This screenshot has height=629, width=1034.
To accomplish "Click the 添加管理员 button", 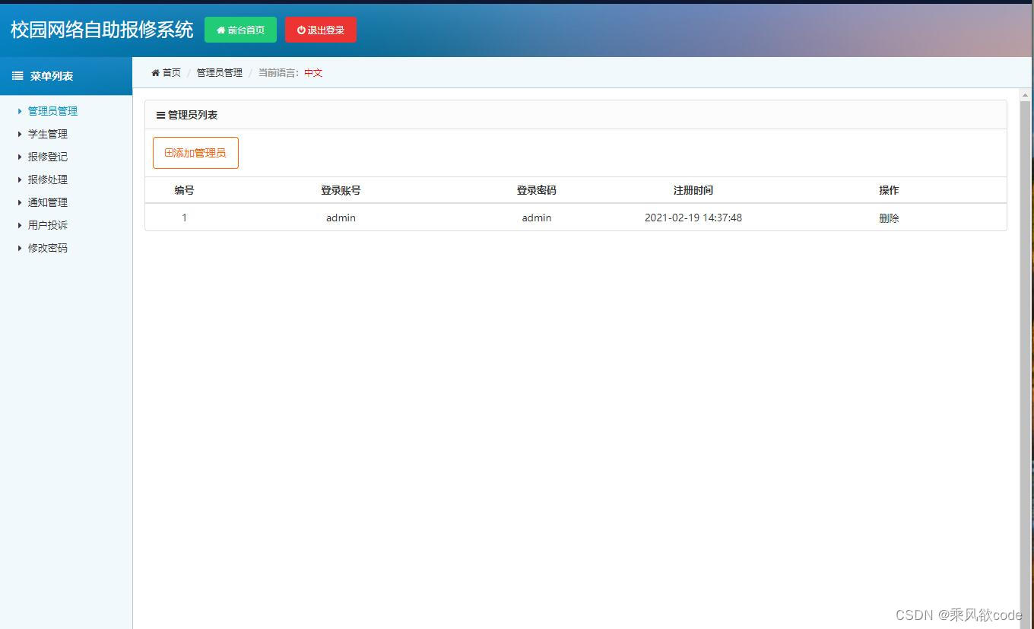I will tap(195, 153).
